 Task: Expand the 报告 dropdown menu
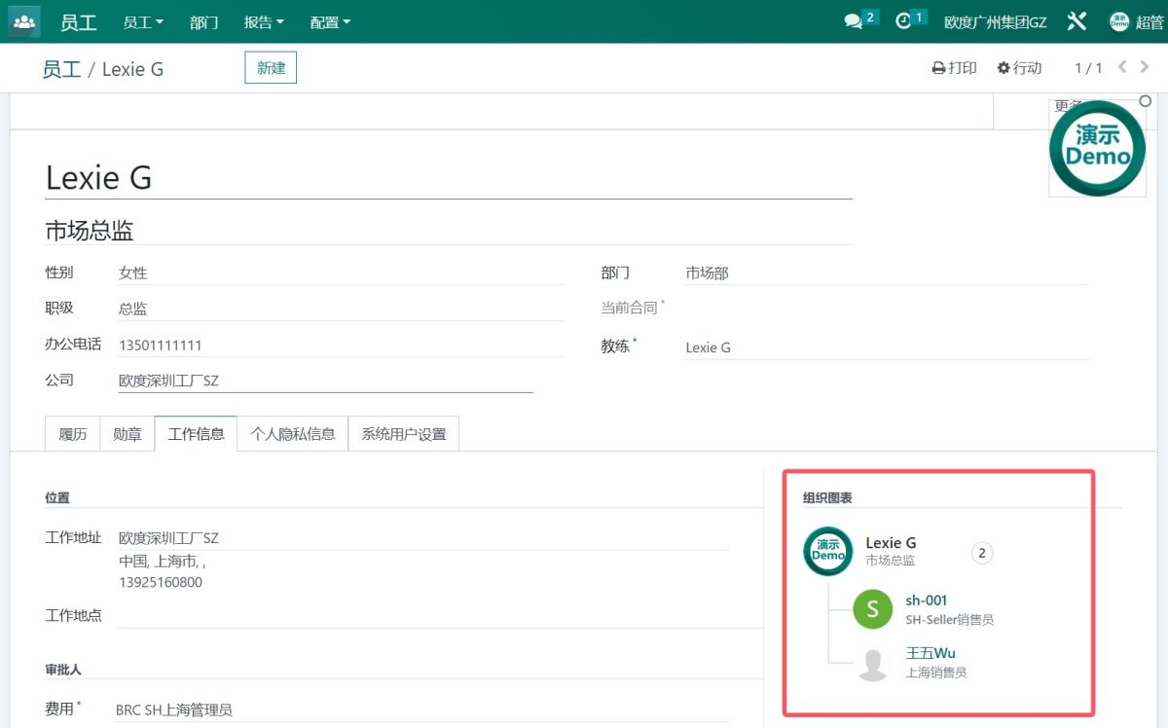264,21
